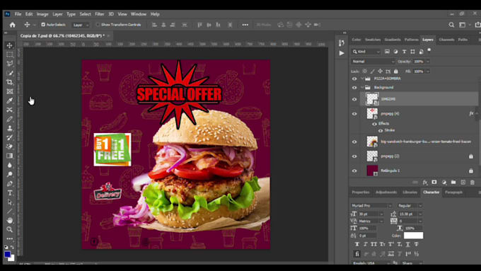Select the Pen tool
The height and width of the screenshot is (271, 481).
pyautogui.click(x=9, y=183)
